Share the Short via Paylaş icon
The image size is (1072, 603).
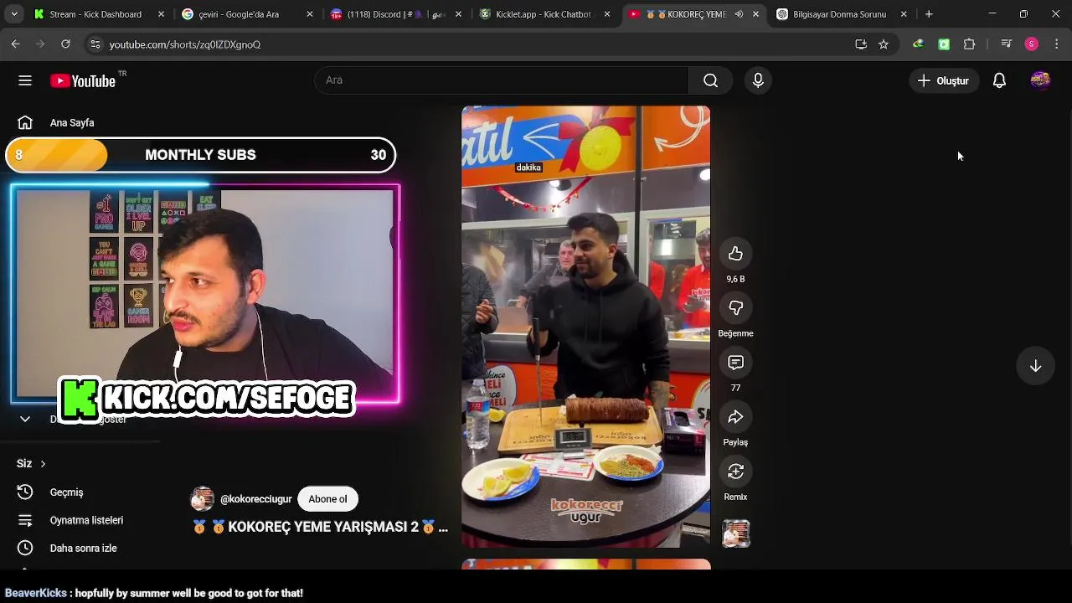735,417
